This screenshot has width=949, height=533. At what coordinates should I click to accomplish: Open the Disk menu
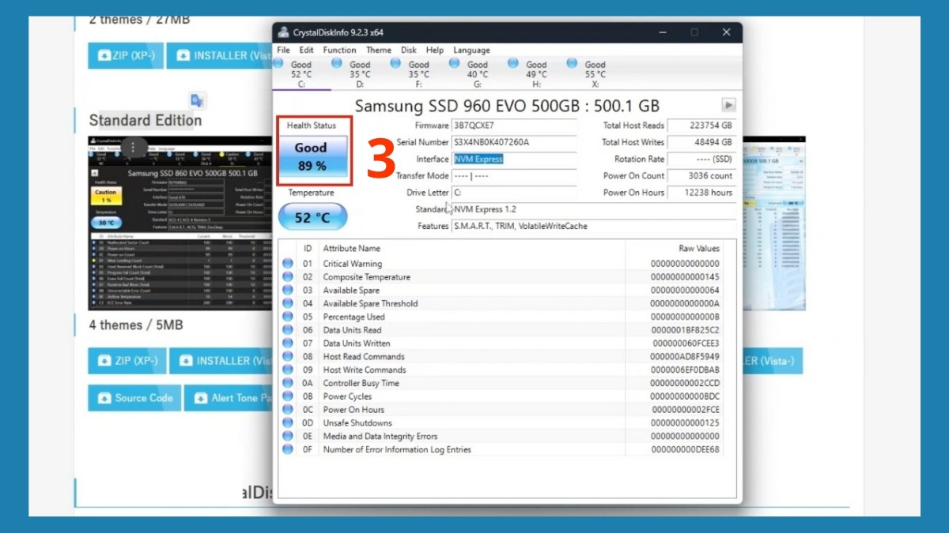408,49
